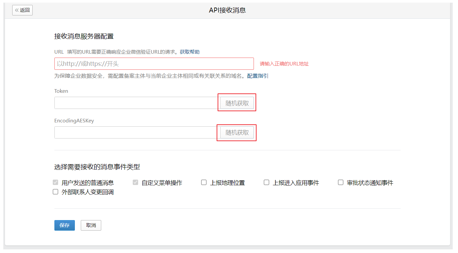The image size is (458, 253).
Task: Click the 取消 cancel button
Action: (91, 225)
